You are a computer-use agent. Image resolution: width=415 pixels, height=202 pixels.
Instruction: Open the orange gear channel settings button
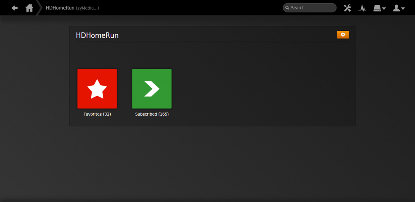click(x=343, y=35)
